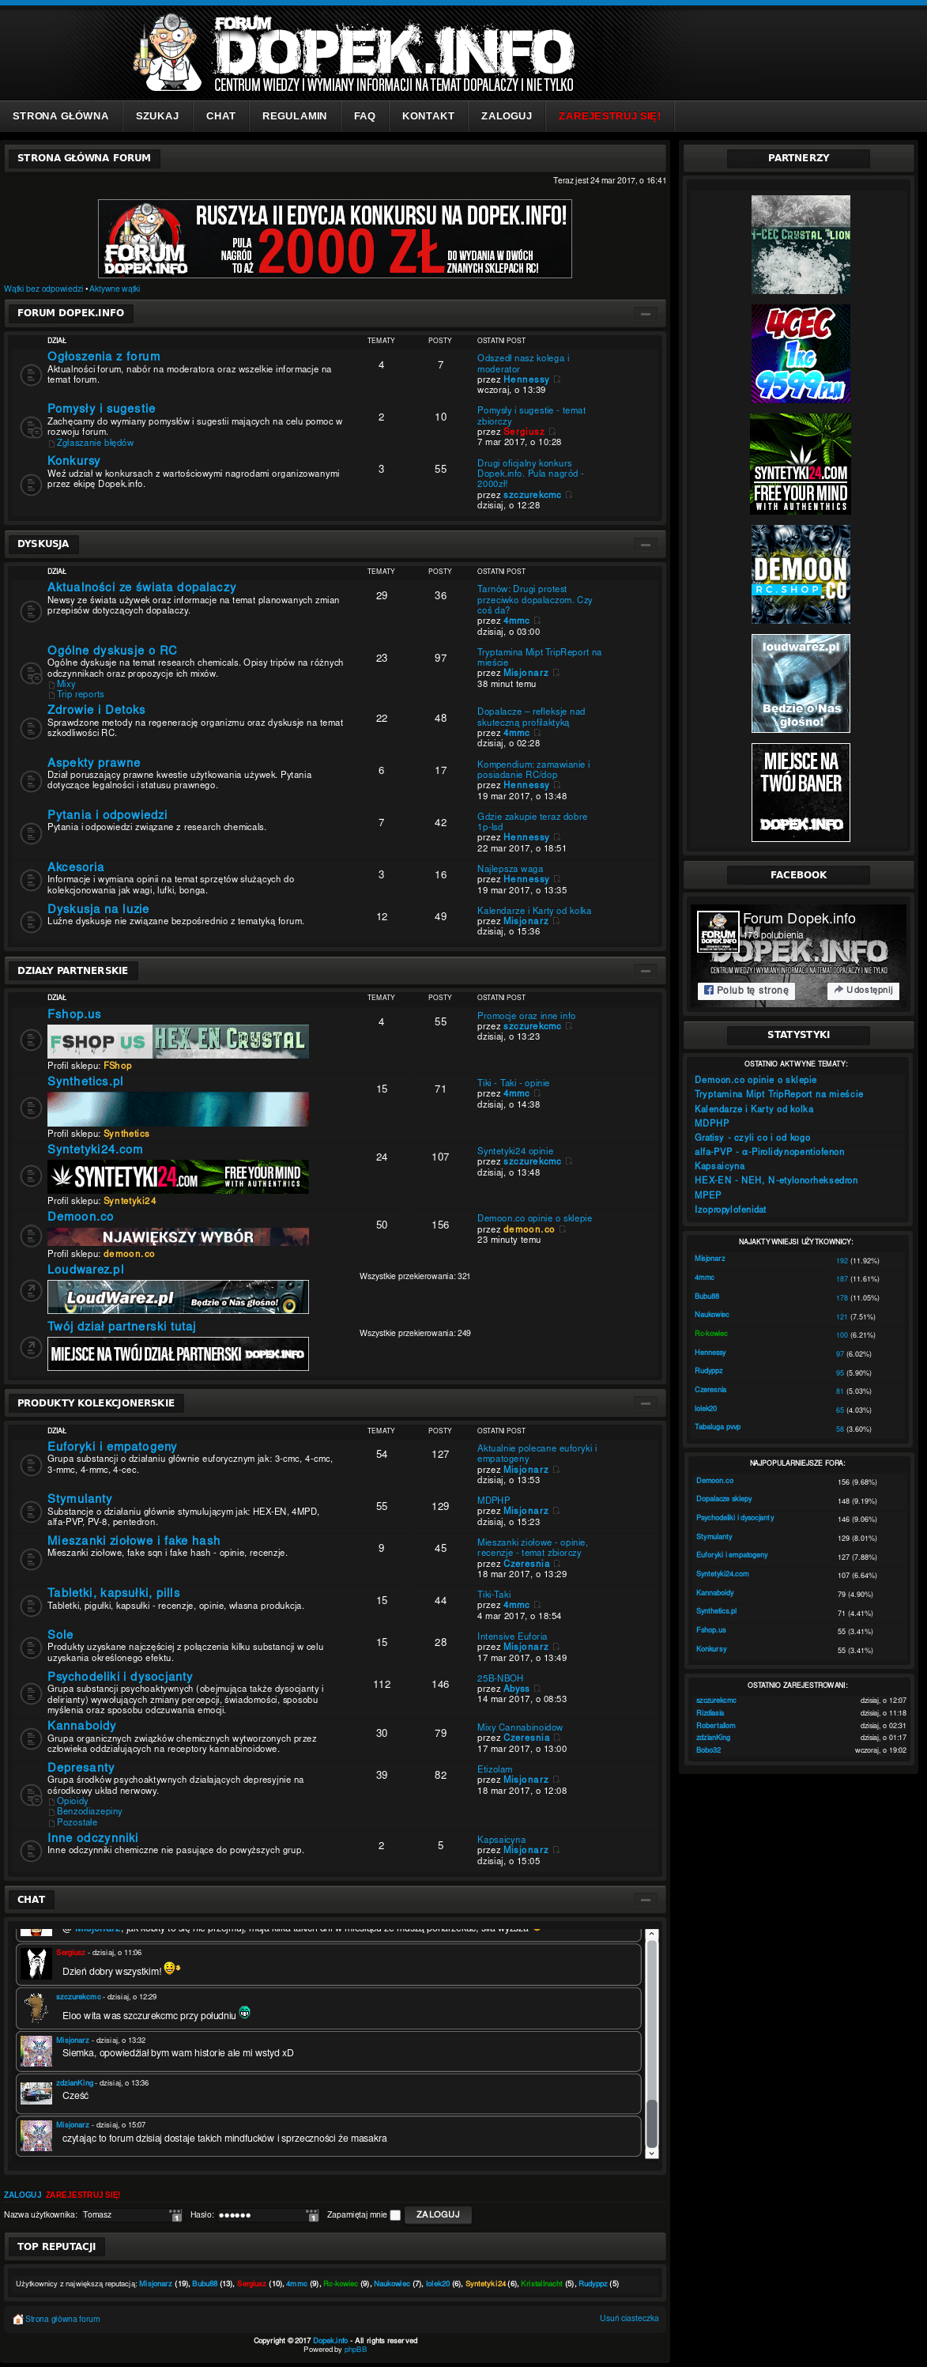Collapse the FORUM DOPEK.INFO category
The height and width of the screenshot is (2367, 927).
[645, 314]
